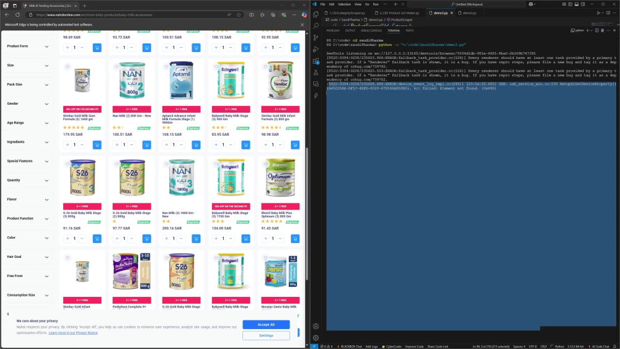
Task: Reload the Edge browser page
Action: pyautogui.click(x=17, y=15)
